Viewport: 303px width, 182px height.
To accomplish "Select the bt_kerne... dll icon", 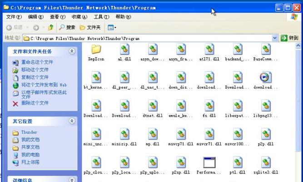I will click(x=96, y=77).
